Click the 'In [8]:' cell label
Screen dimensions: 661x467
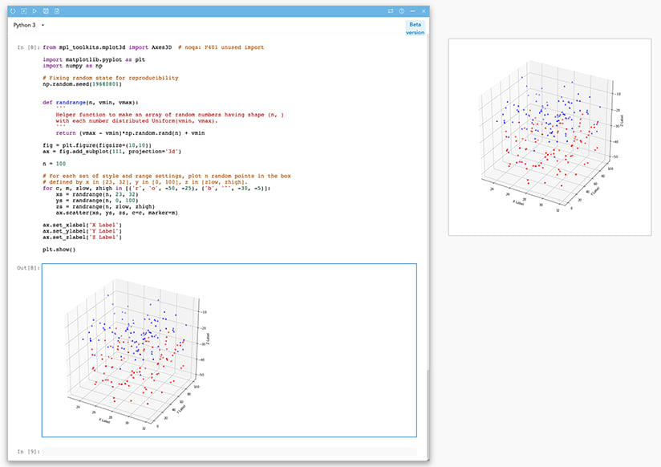click(x=28, y=47)
